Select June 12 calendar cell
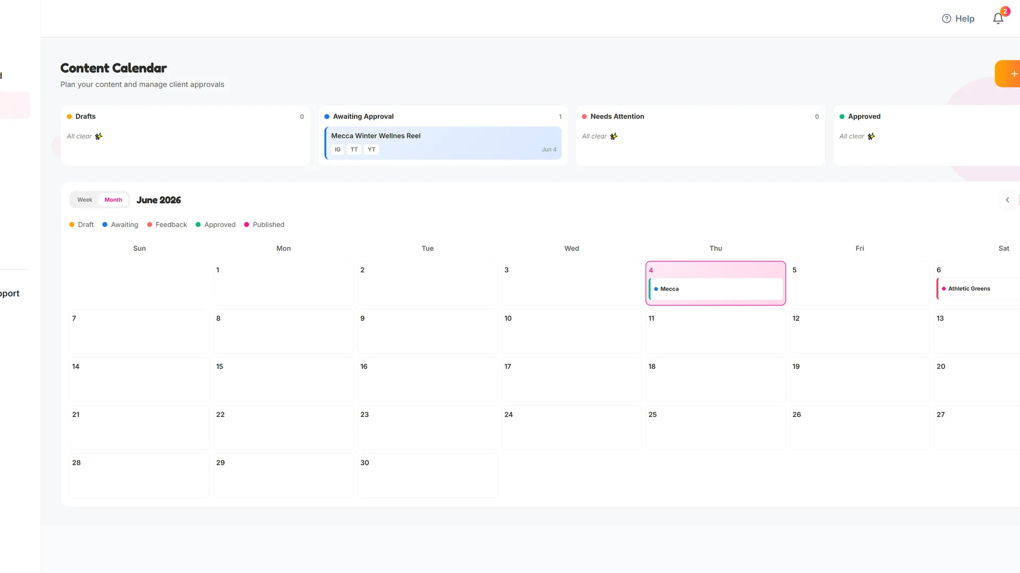This screenshot has height=573, width=1020. coord(860,332)
